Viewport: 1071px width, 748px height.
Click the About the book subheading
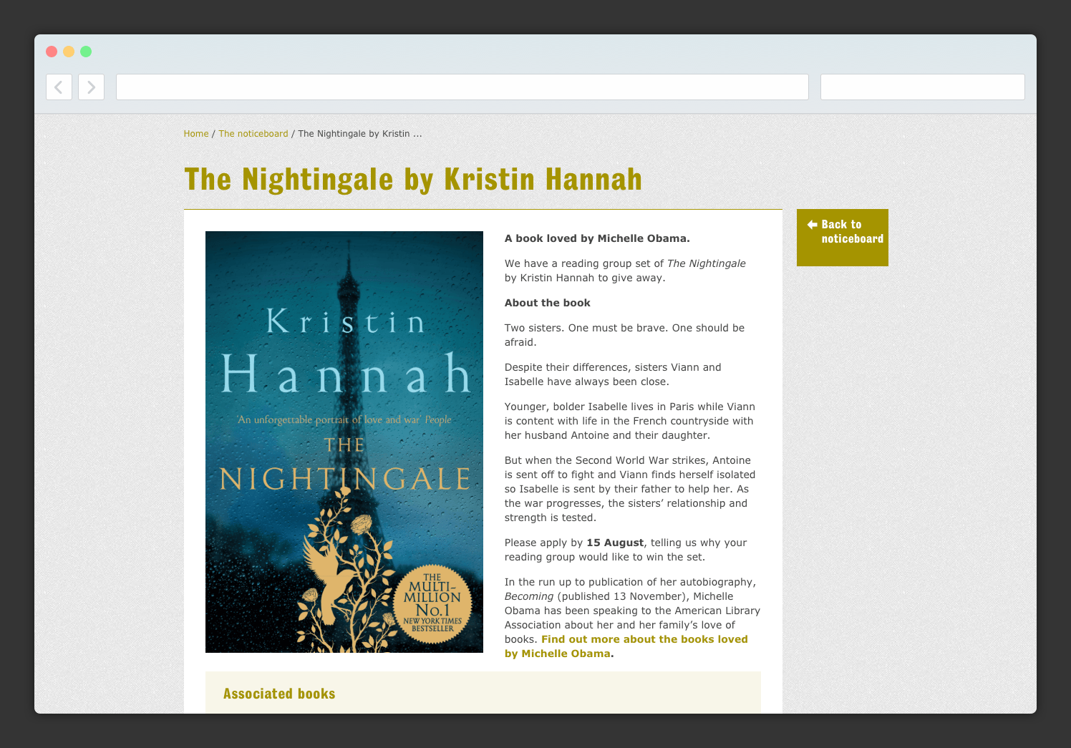pyautogui.click(x=548, y=303)
